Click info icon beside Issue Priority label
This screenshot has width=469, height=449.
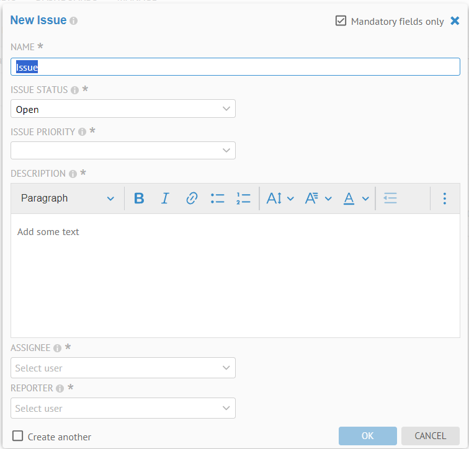tap(82, 132)
